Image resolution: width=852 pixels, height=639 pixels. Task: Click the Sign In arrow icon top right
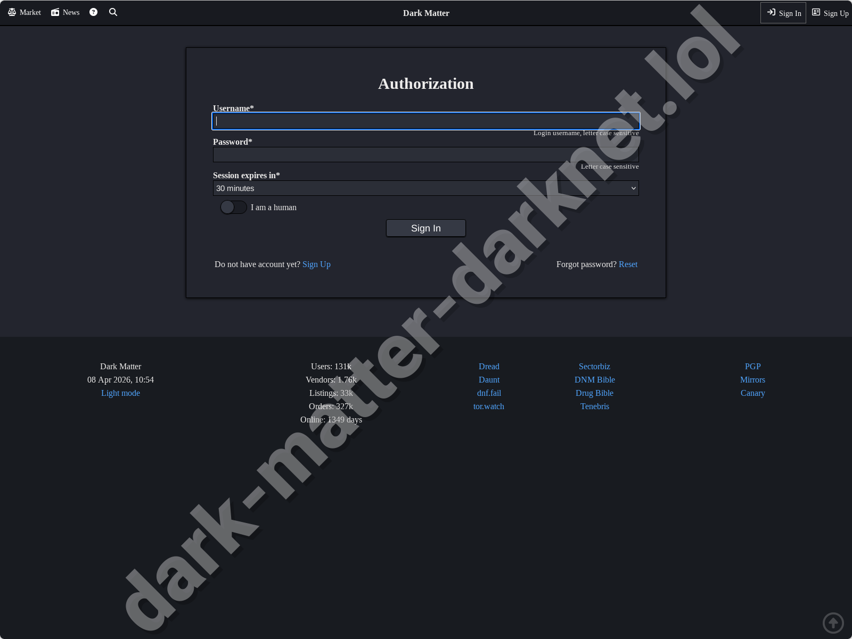tap(772, 12)
